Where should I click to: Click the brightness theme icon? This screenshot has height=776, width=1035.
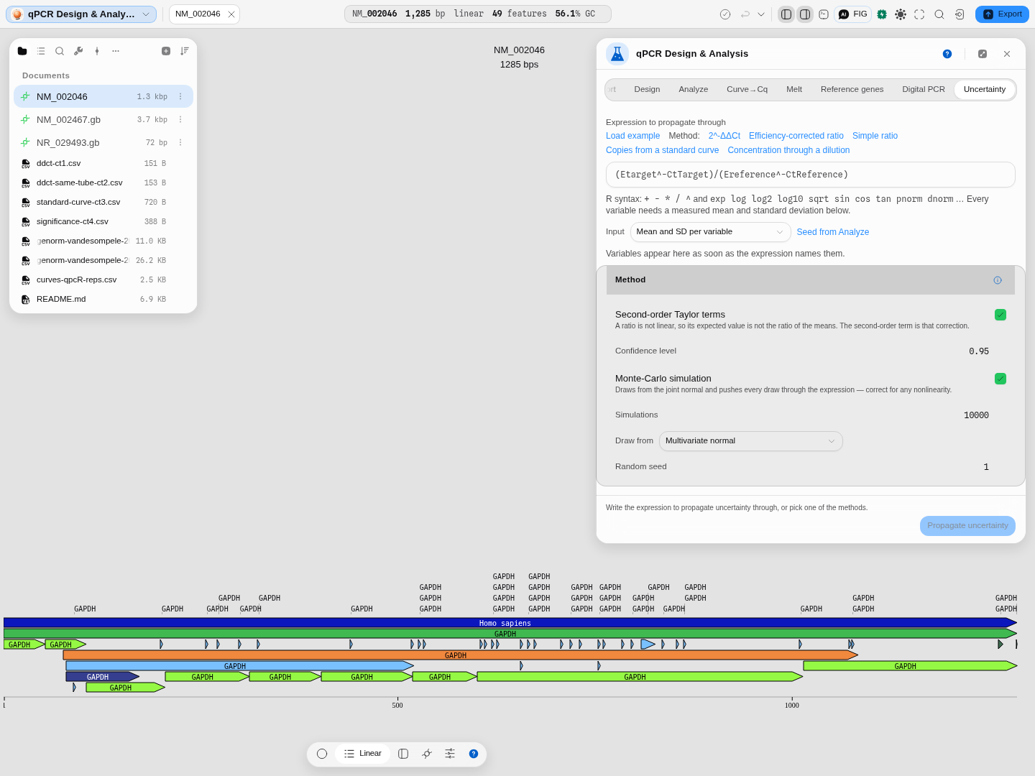pyautogui.click(x=901, y=14)
